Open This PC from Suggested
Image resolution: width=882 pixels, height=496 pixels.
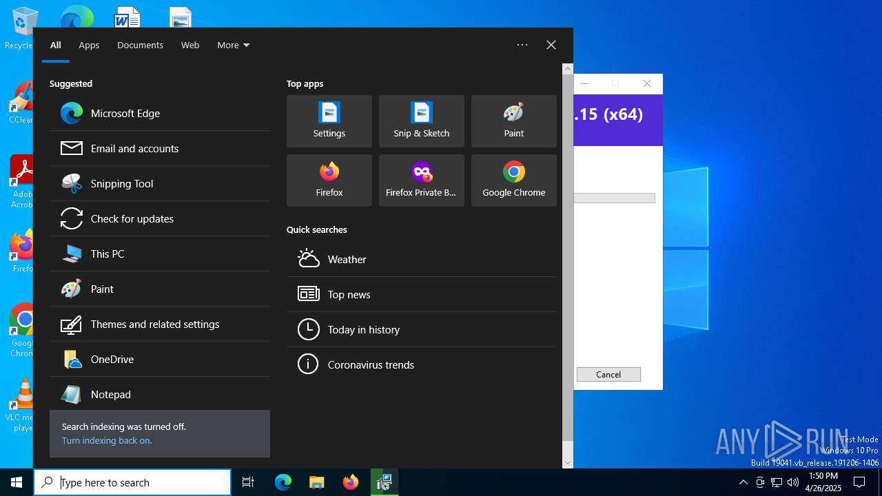coord(160,254)
